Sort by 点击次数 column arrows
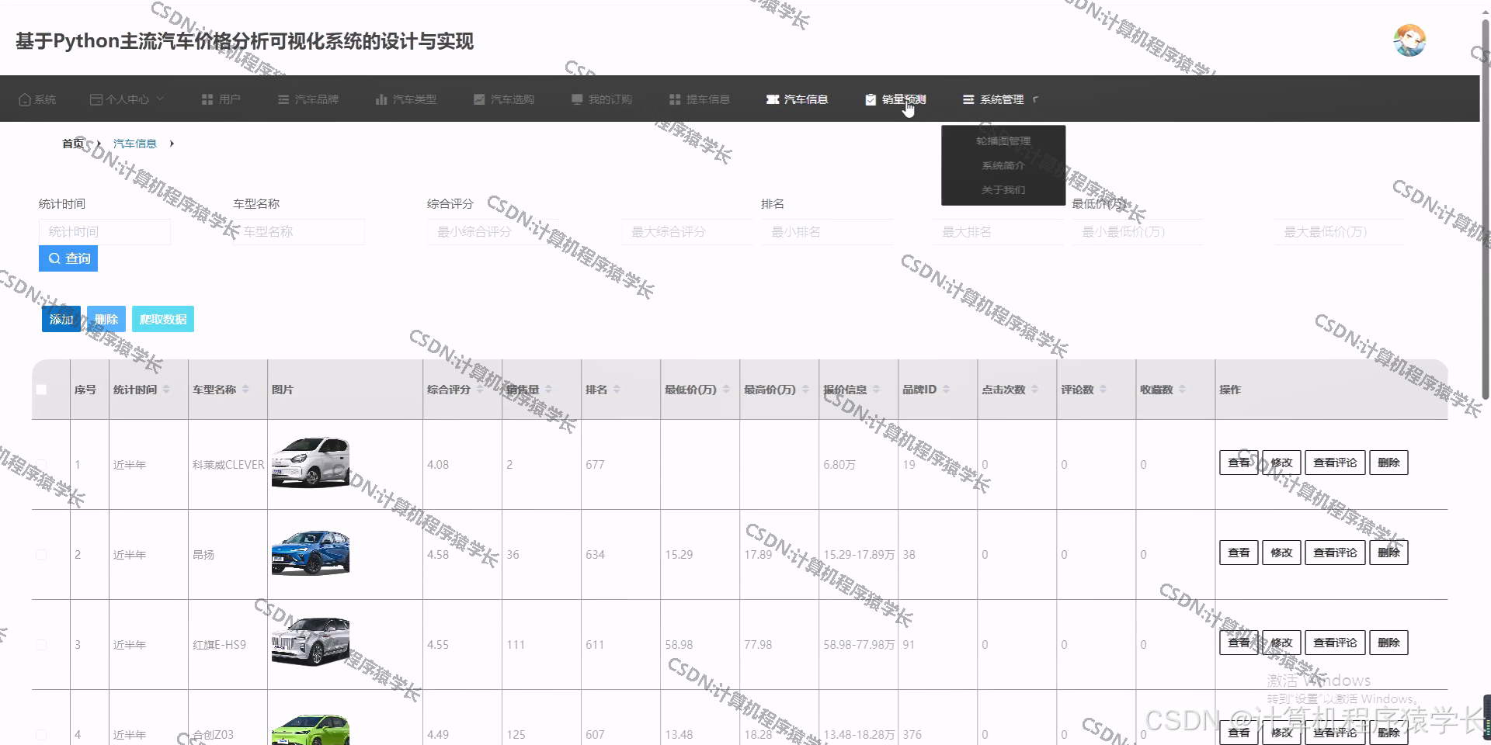This screenshot has height=745, width=1491. 1034,390
